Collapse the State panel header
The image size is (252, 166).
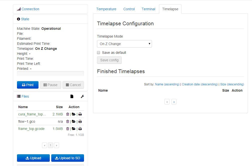click(x=25, y=19)
